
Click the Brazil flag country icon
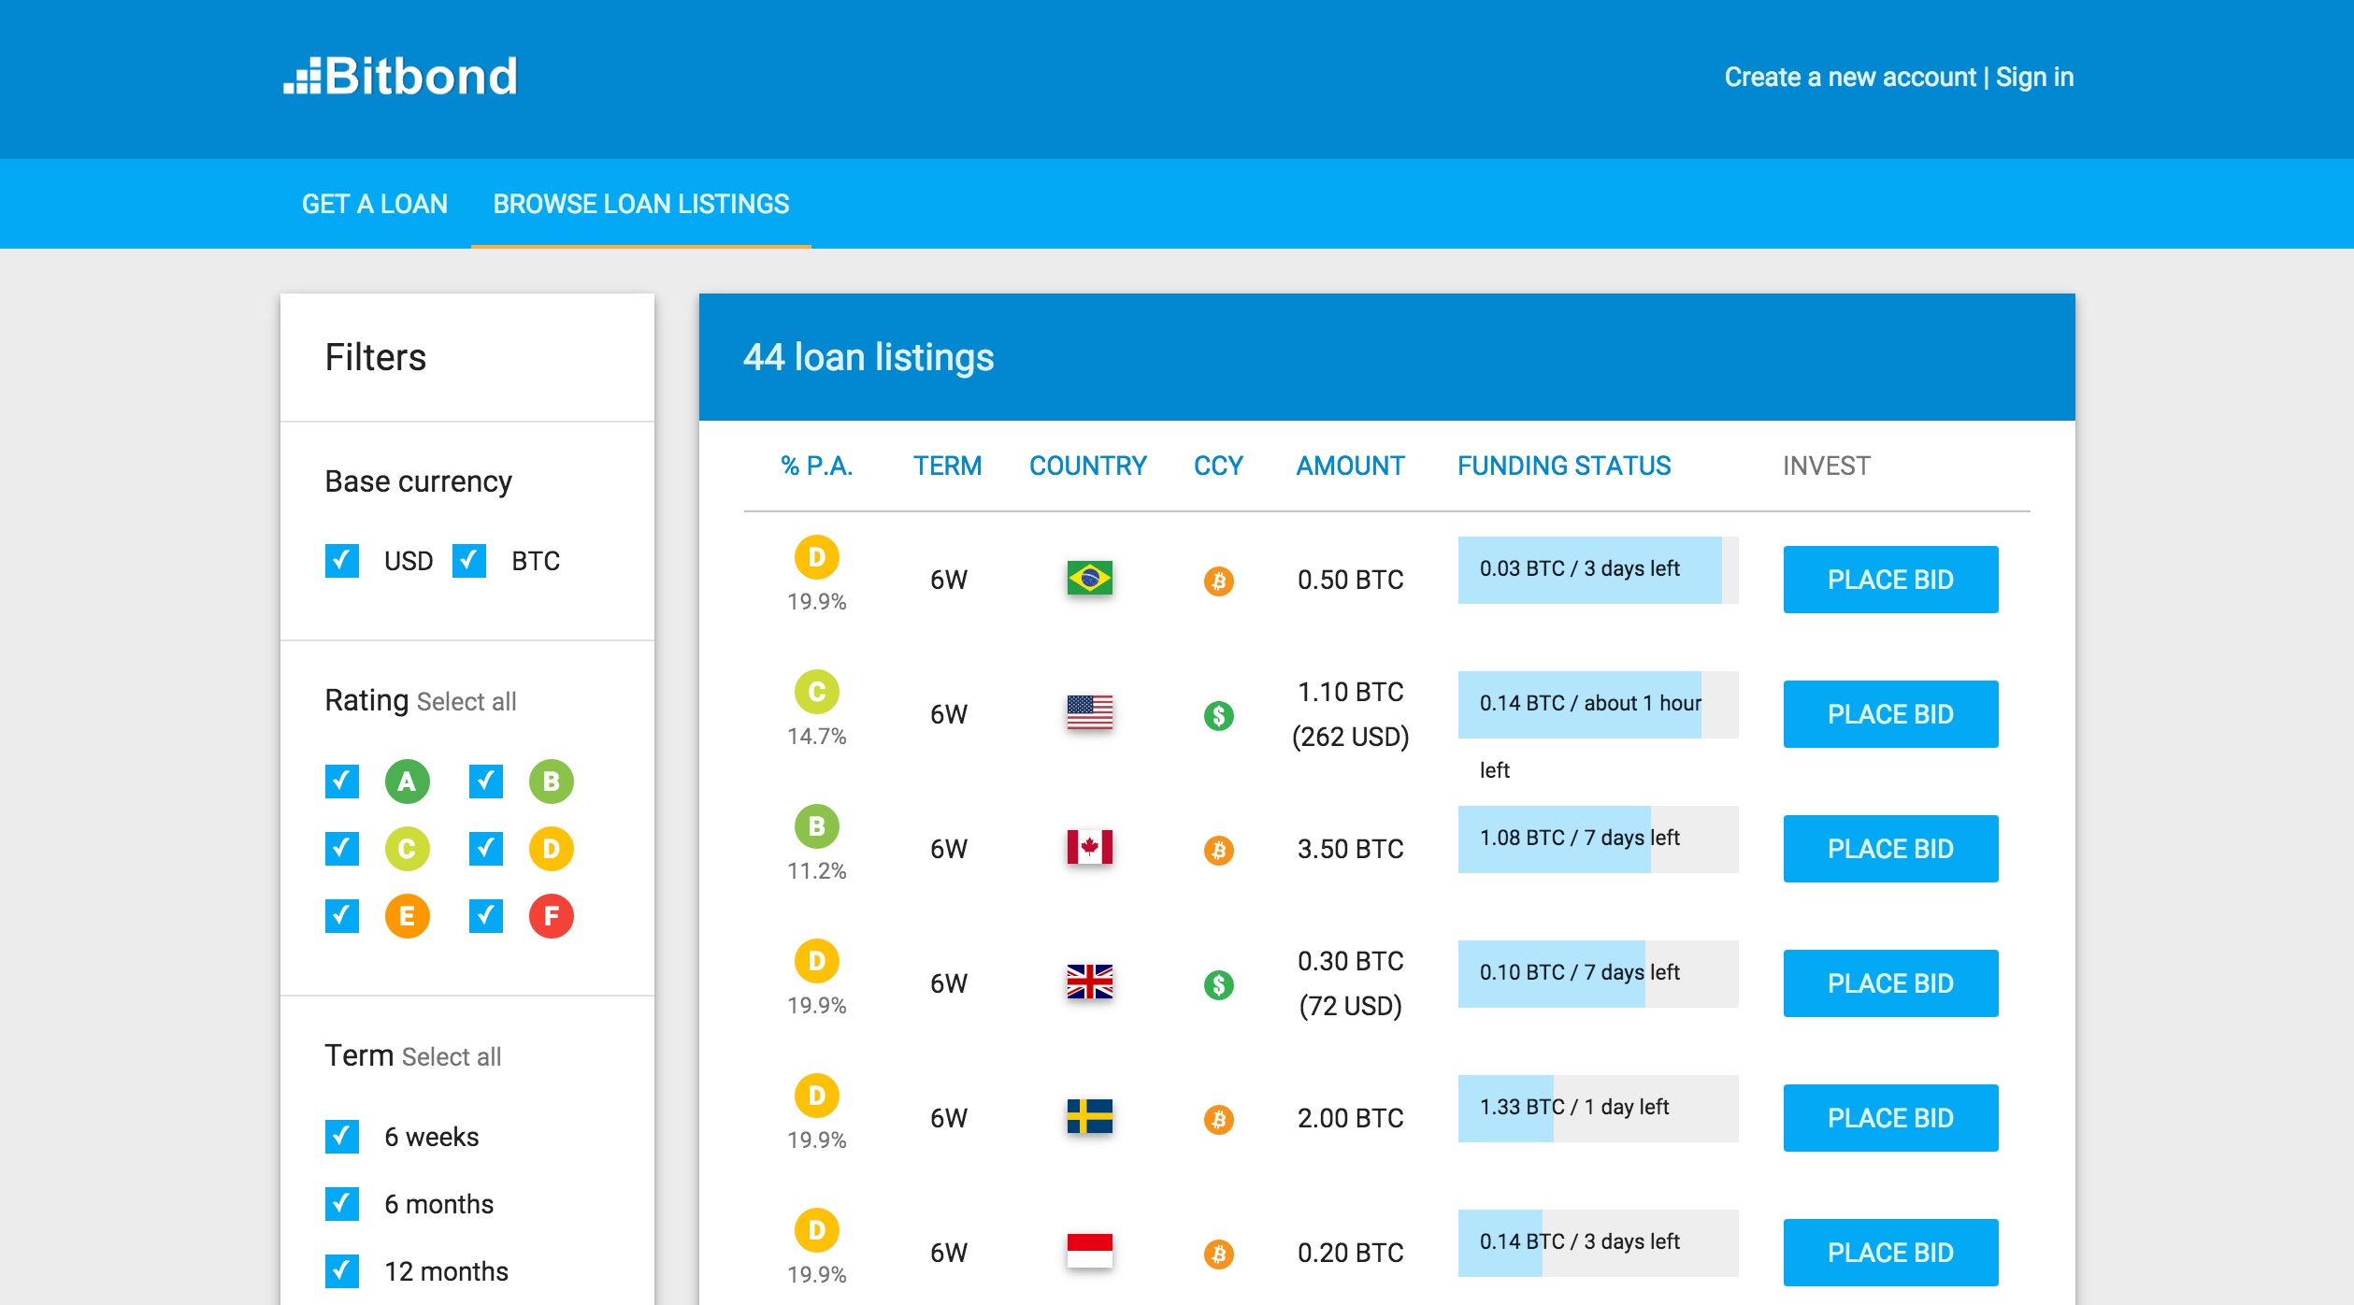tap(1088, 579)
